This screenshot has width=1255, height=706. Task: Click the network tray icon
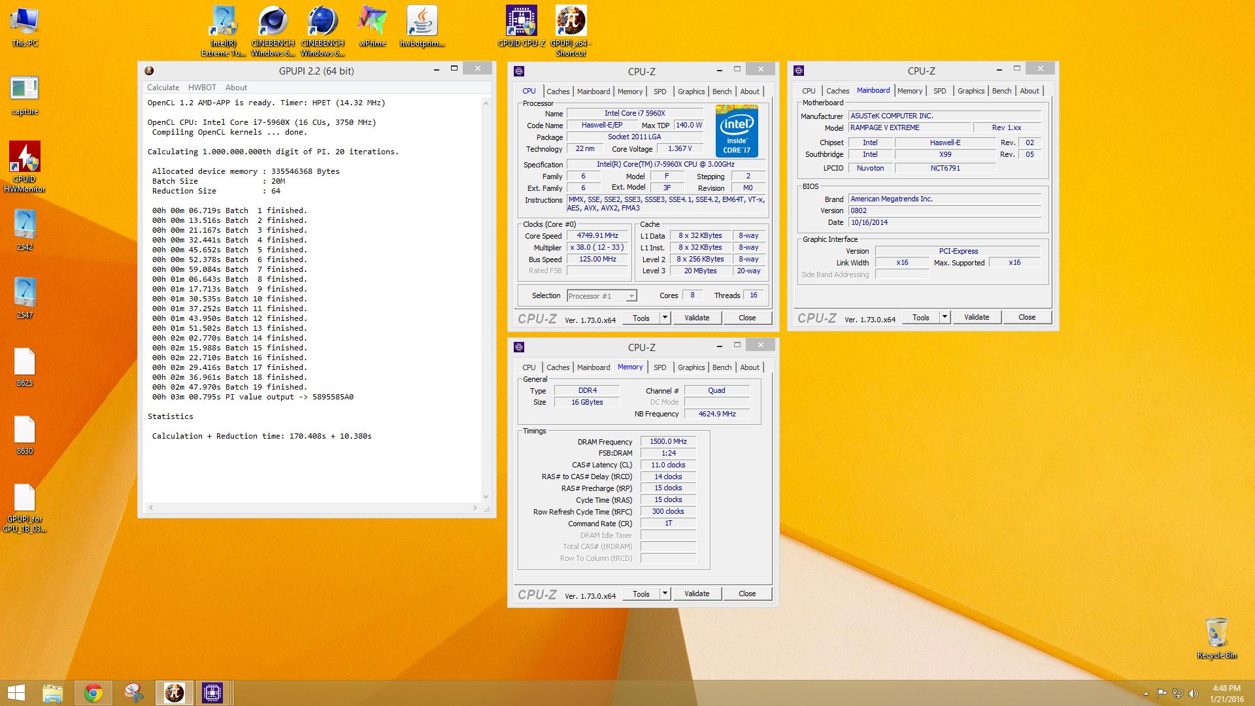(x=1178, y=694)
